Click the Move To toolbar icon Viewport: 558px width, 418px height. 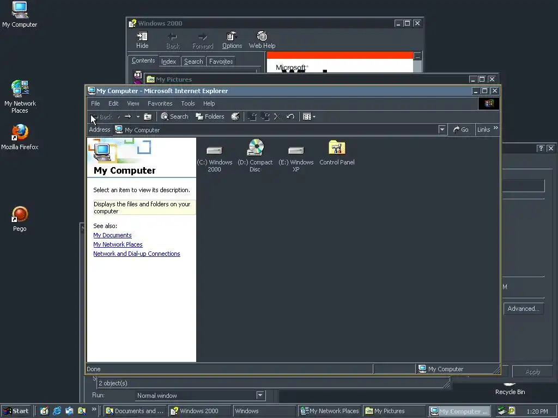click(x=252, y=116)
